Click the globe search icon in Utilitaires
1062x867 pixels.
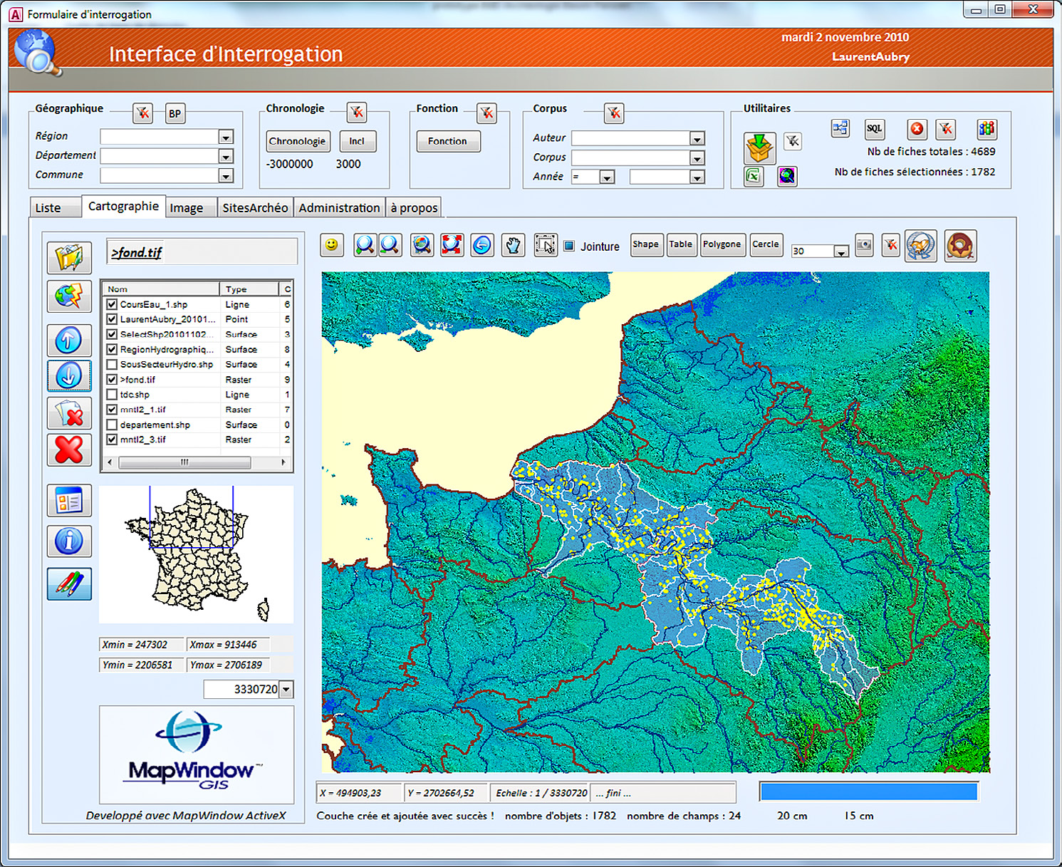click(x=787, y=176)
